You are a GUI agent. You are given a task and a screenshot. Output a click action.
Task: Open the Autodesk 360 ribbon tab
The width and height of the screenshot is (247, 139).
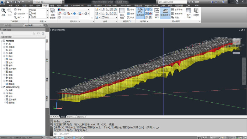78,6
